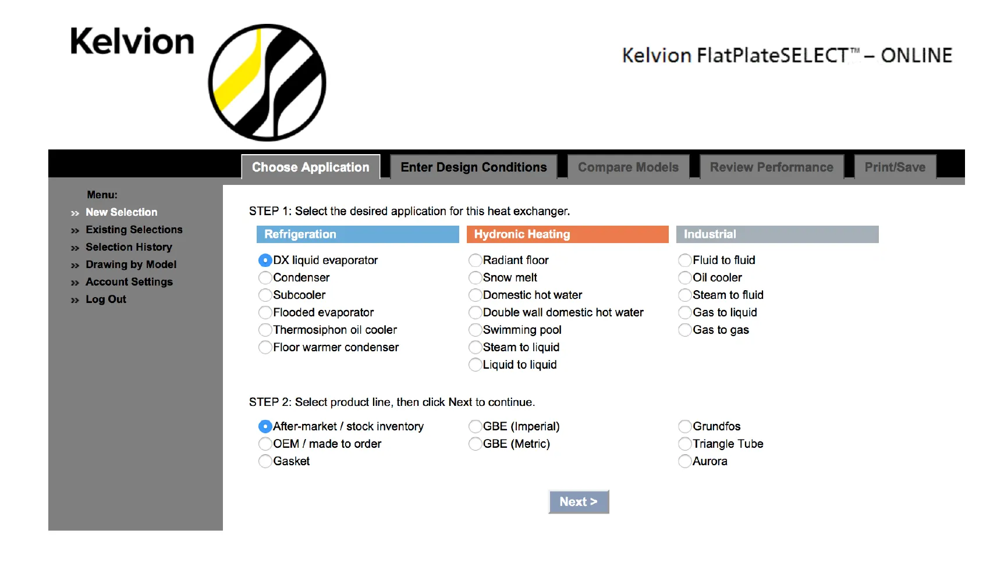This screenshot has width=1004, height=567.
Task: Choose Fluid to fluid under Industrial
Action: (x=685, y=260)
